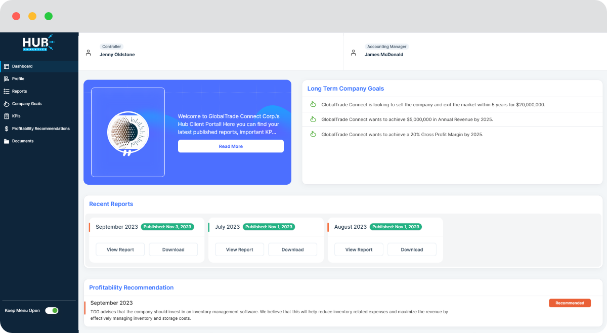
Task: Download the August 2023 report
Action: [412, 249]
